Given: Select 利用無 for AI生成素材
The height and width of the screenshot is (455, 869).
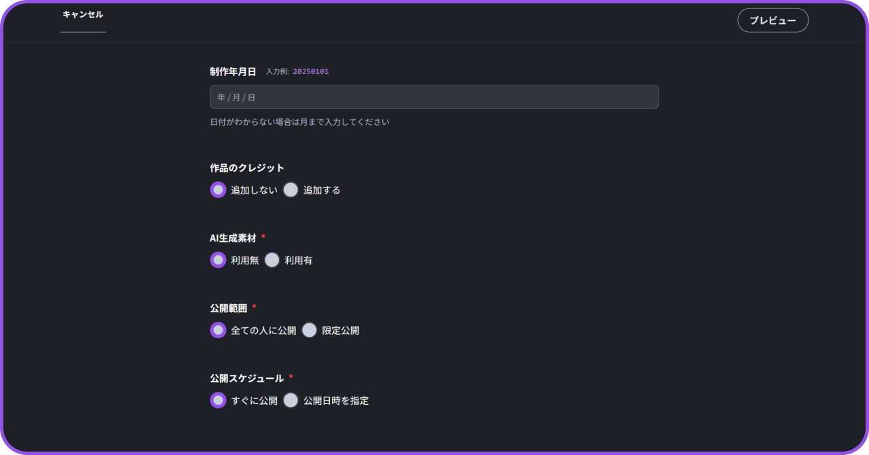Looking at the screenshot, I should (218, 260).
